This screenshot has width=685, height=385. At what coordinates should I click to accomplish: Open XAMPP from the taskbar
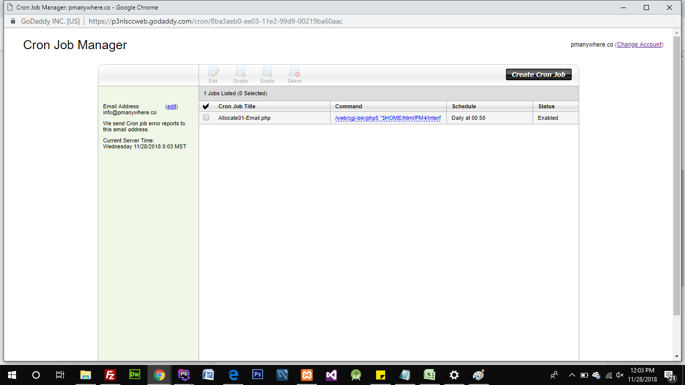(x=307, y=374)
